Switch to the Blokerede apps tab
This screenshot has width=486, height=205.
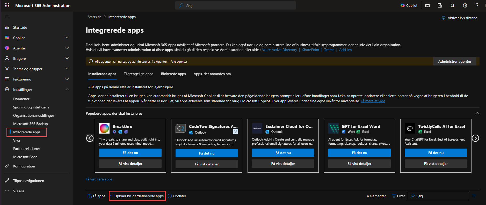173,74
